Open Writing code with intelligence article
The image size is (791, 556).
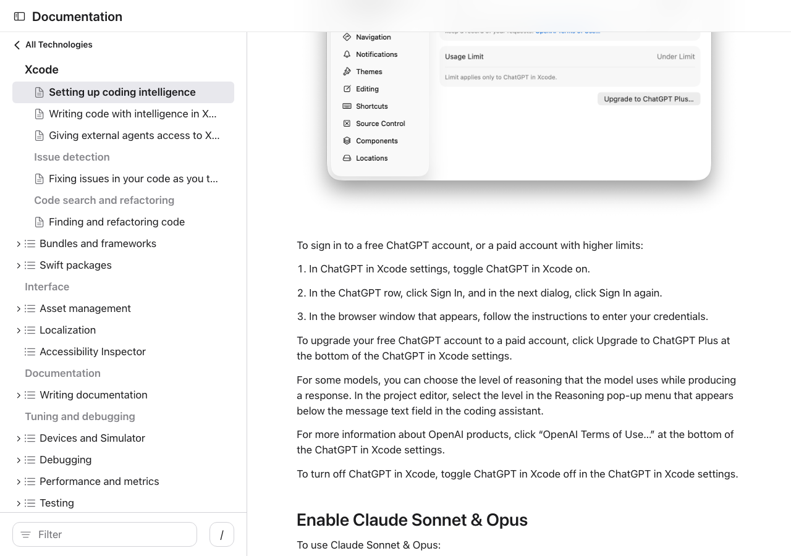point(132,114)
